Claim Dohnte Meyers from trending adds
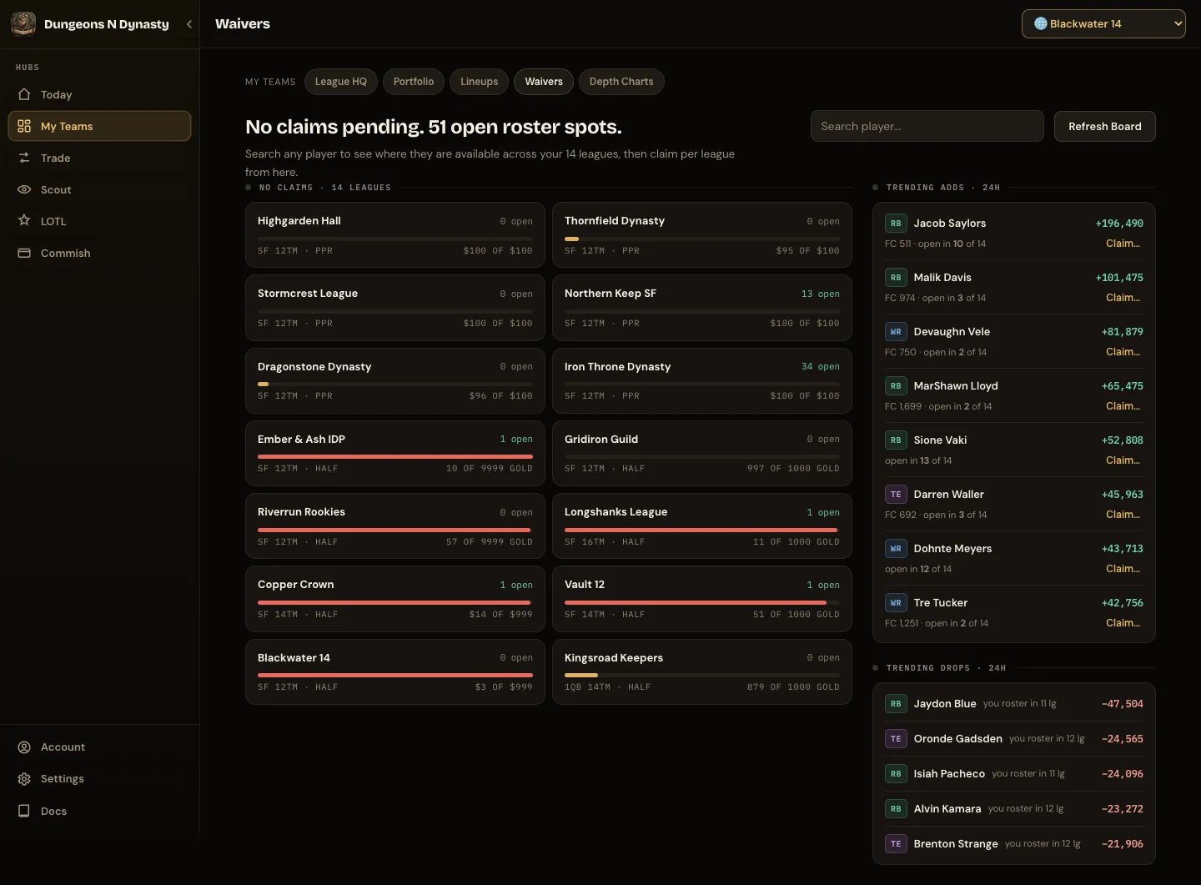Image resolution: width=1201 pixels, height=885 pixels. click(1123, 569)
